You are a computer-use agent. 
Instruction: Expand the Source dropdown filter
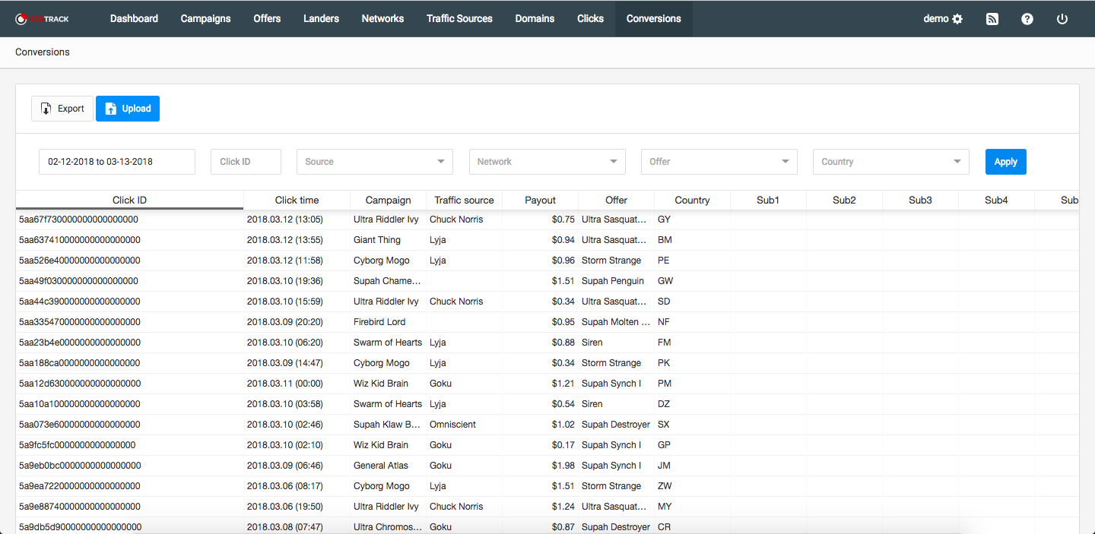point(374,162)
